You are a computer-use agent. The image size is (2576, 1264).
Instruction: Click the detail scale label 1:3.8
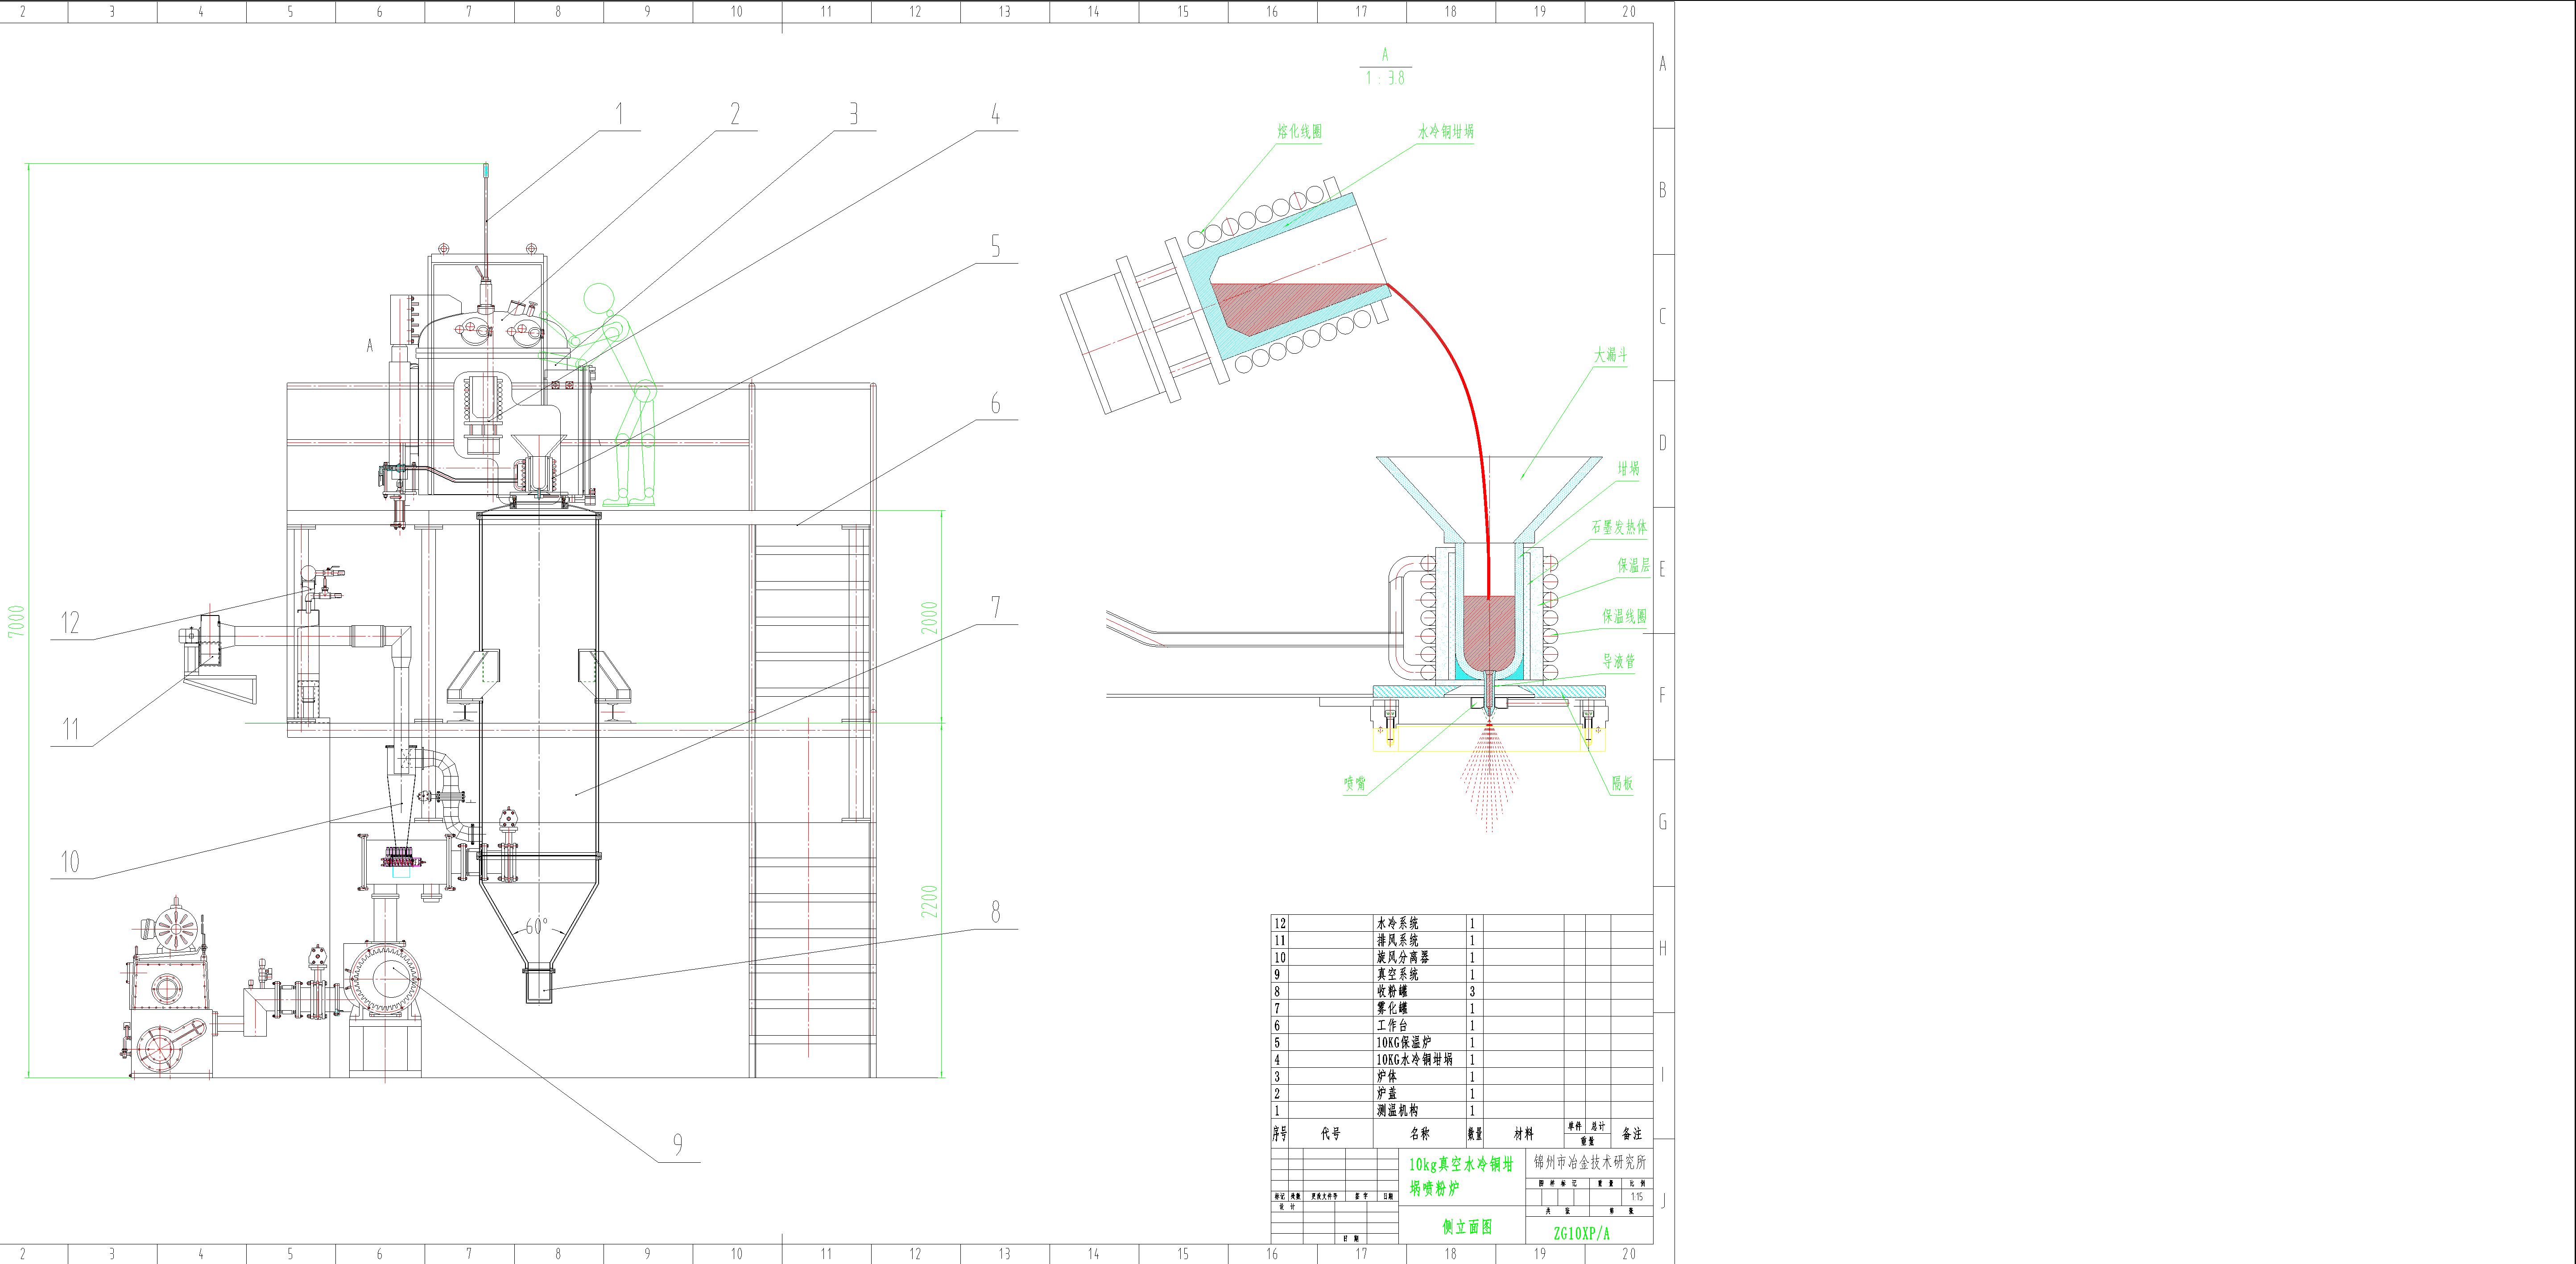(x=1385, y=78)
